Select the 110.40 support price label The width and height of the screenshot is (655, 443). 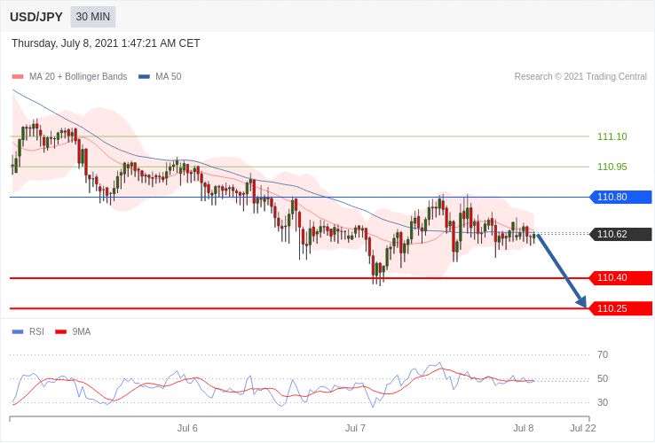(620, 278)
